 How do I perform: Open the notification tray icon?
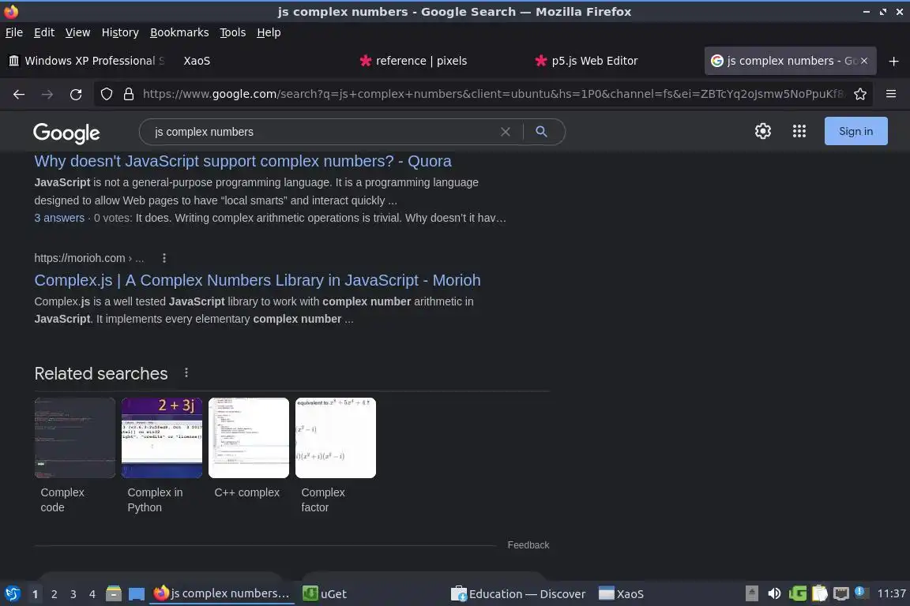(861, 593)
